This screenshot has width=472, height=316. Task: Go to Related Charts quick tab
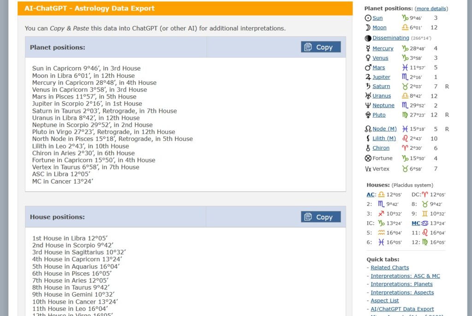(x=389, y=268)
